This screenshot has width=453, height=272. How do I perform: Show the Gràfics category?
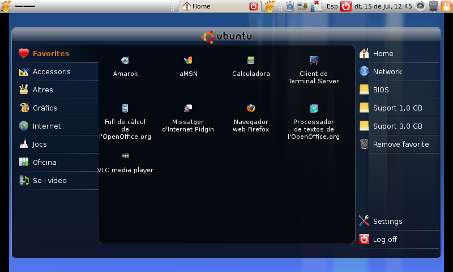[x=58, y=108]
